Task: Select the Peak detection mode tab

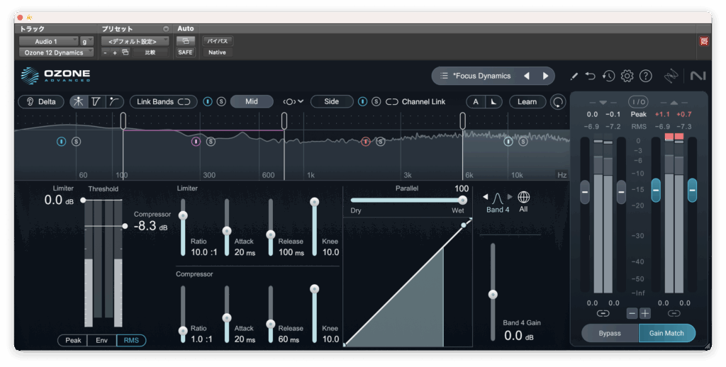Action: [73, 341]
